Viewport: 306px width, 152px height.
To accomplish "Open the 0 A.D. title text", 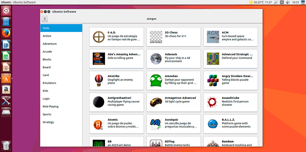I will click(112, 33).
